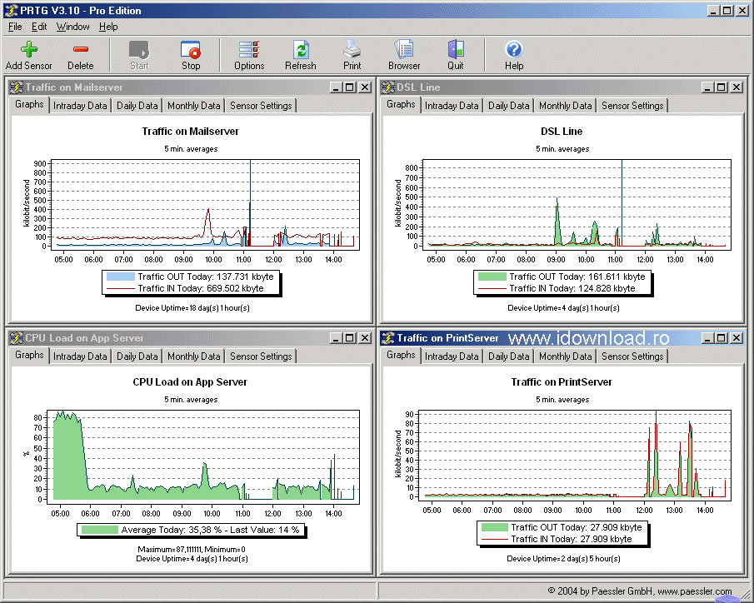The height and width of the screenshot is (603, 754).
Task: Click the Quit toolbar icon
Action: [x=456, y=49]
